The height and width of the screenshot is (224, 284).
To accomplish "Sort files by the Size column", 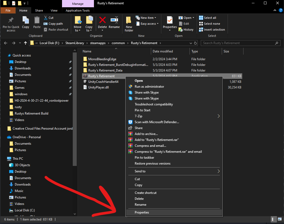I will 232,51.
